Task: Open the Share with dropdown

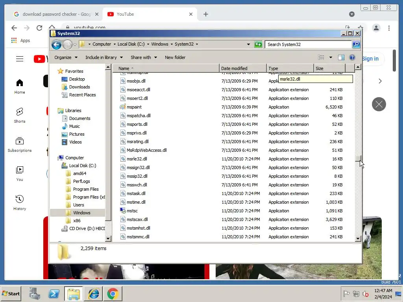Action: [x=144, y=57]
